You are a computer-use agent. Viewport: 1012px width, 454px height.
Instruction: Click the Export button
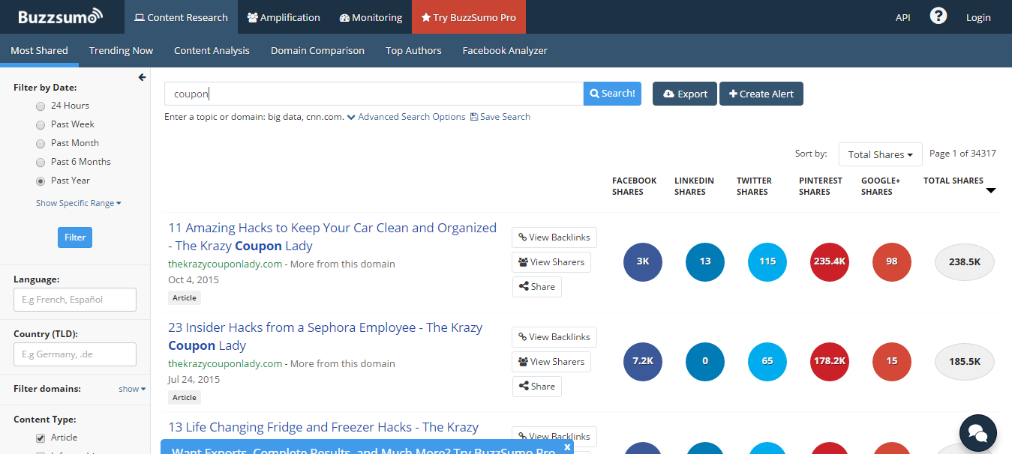[685, 94]
